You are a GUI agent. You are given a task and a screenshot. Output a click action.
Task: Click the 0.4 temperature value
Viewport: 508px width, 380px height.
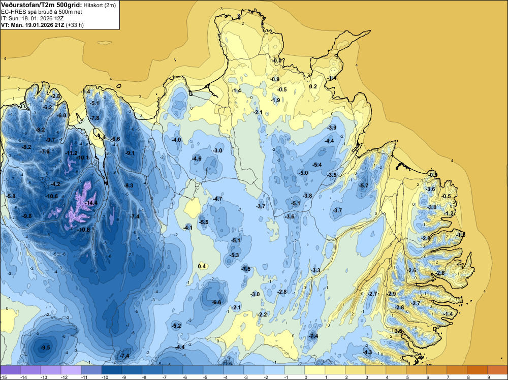tap(202, 267)
